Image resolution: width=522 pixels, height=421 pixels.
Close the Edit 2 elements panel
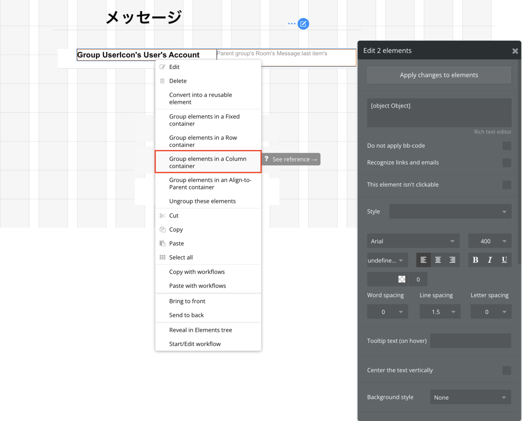pyautogui.click(x=515, y=51)
